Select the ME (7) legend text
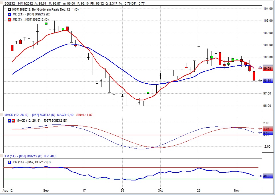 point(31,19)
